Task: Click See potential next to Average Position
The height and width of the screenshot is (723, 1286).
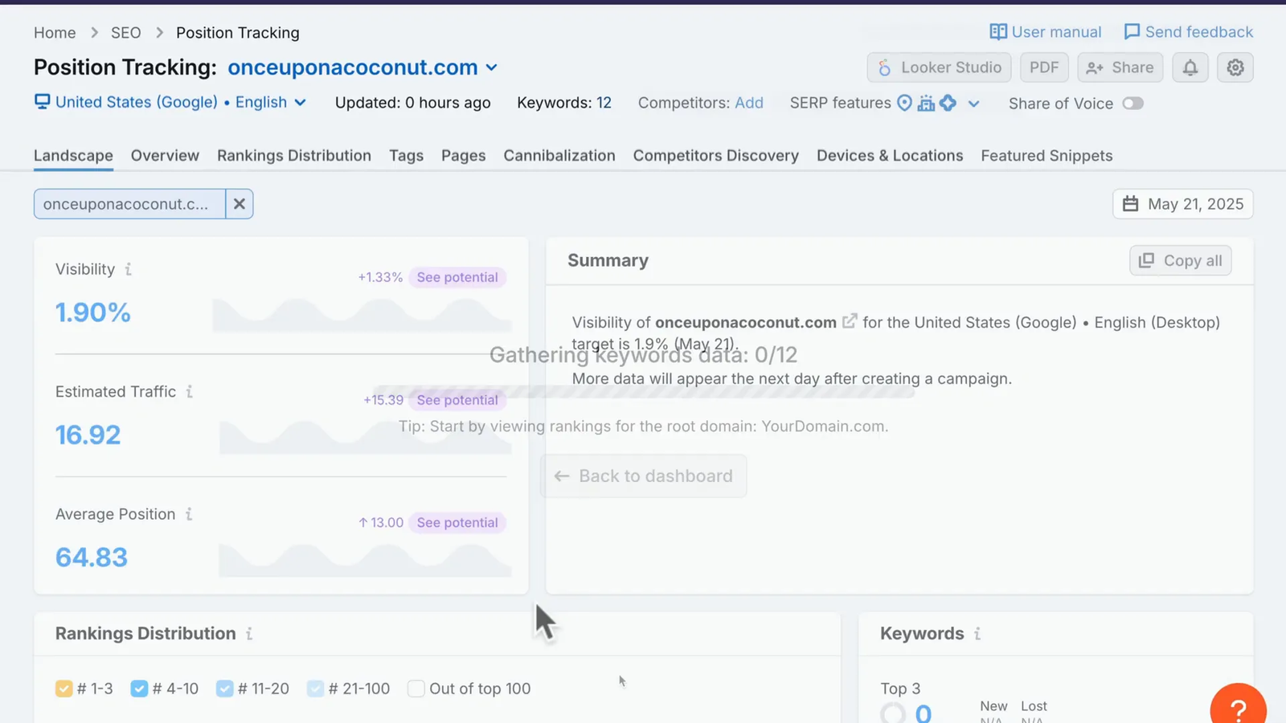Action: 457,522
